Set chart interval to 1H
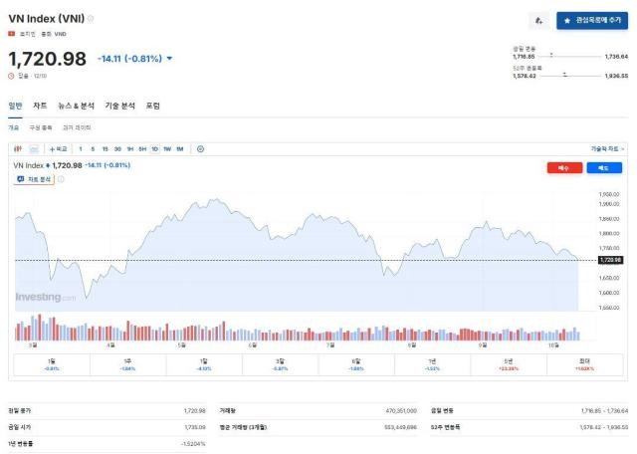The height and width of the screenshot is (454, 637). pos(130,149)
